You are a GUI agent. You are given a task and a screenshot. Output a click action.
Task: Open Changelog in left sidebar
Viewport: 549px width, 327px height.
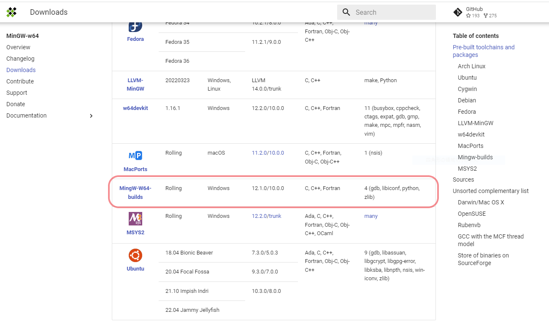tap(20, 59)
